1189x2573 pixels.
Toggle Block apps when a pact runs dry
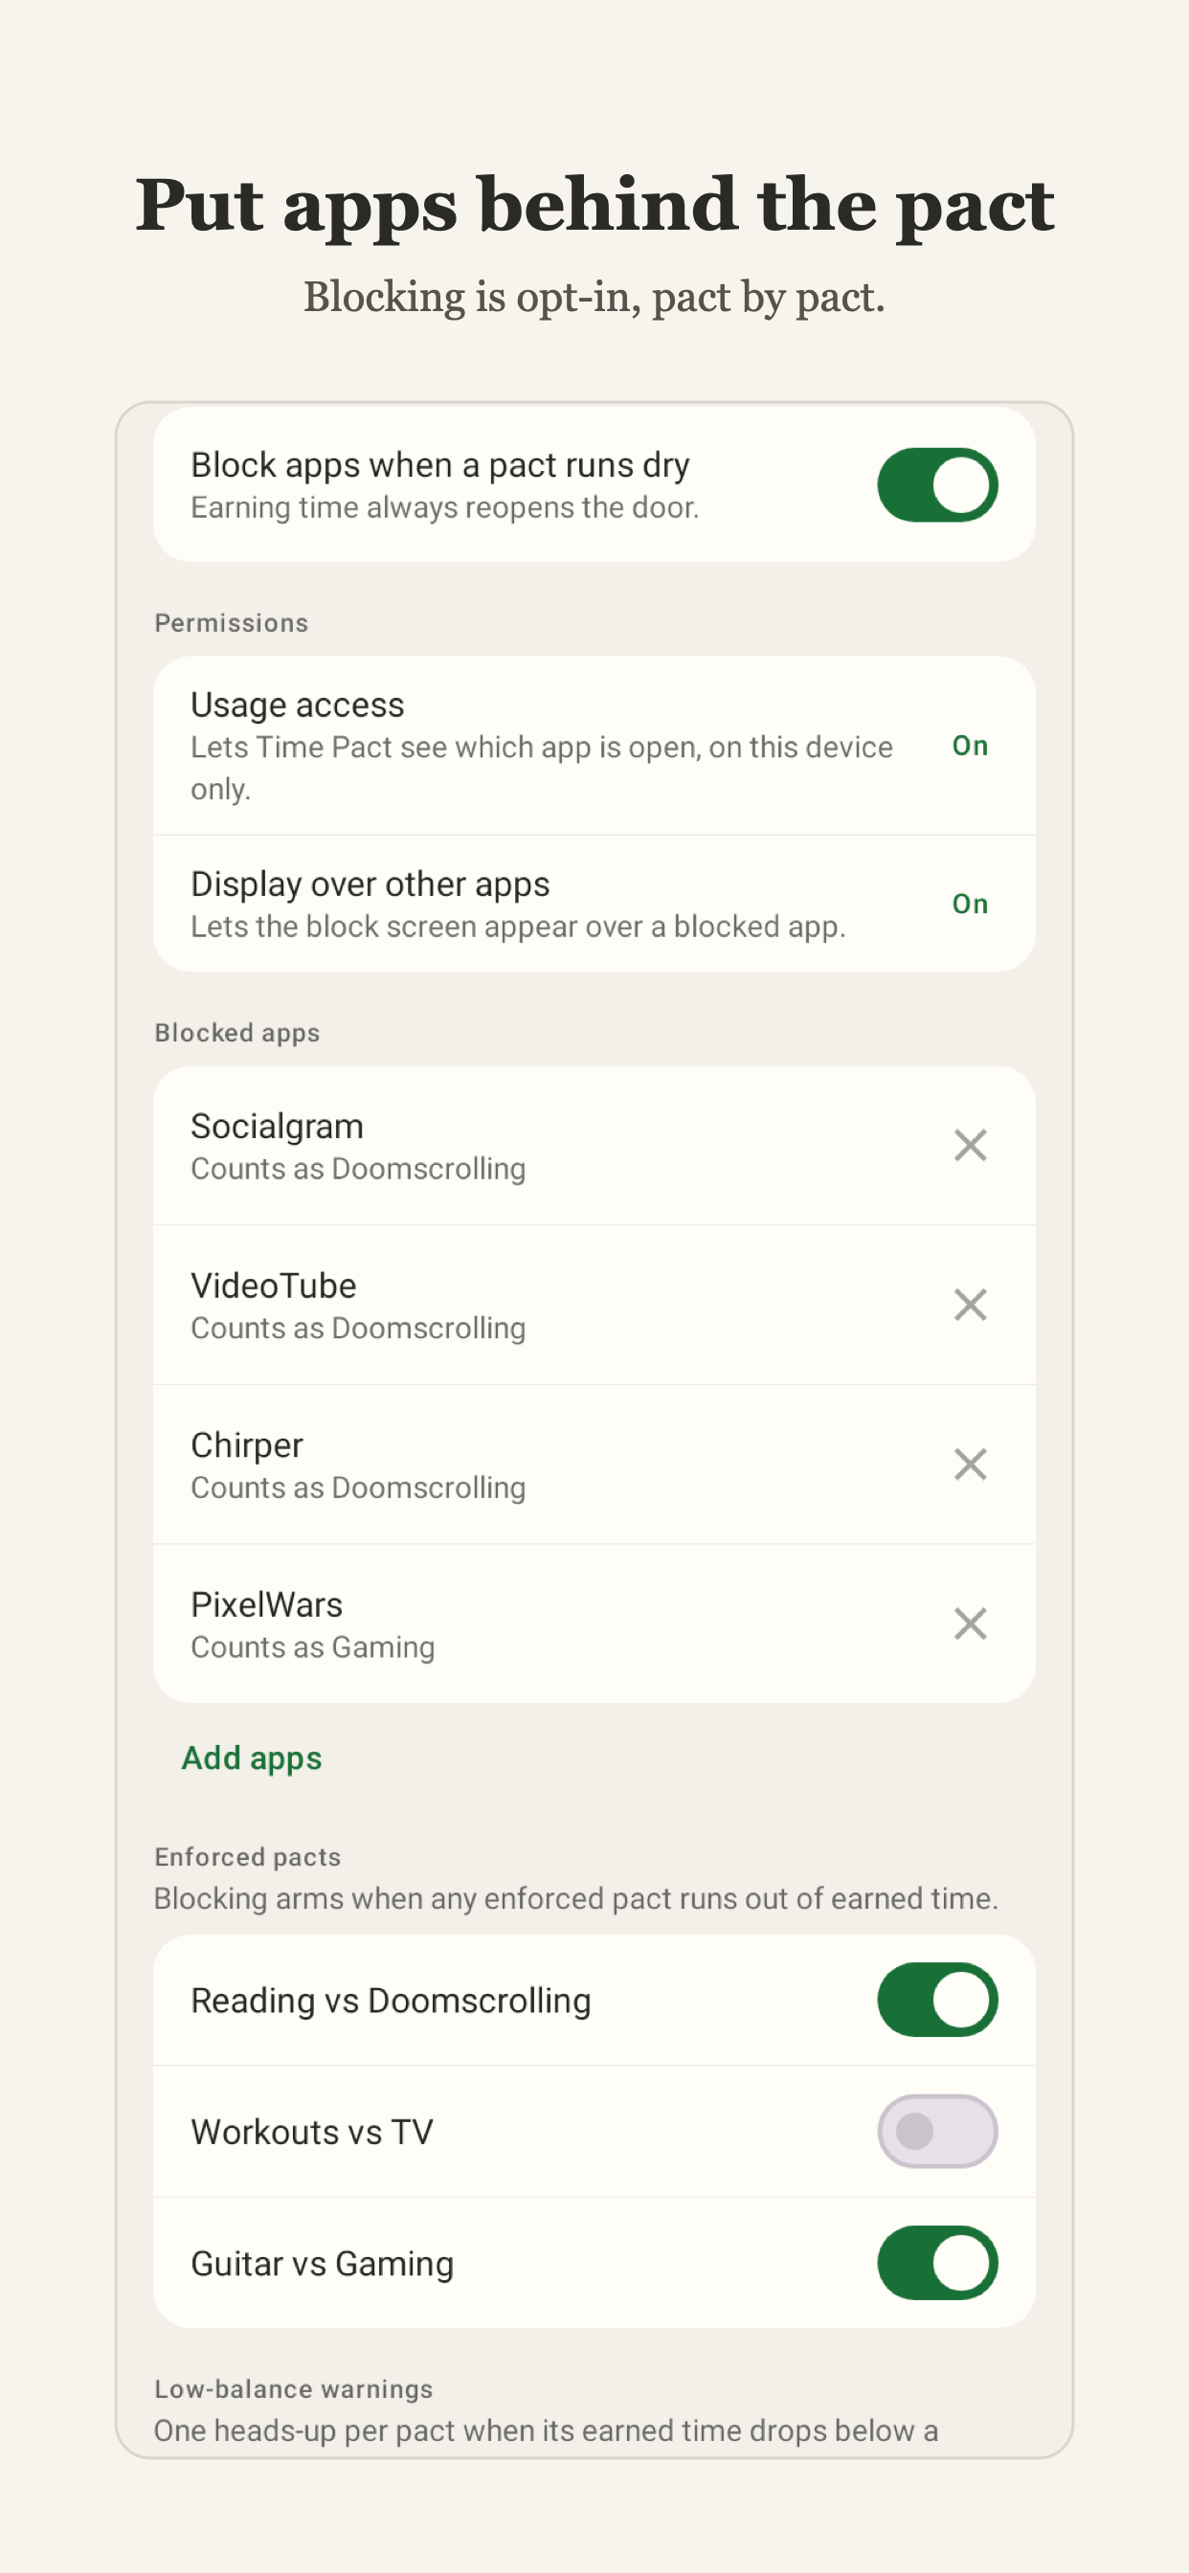coord(937,484)
